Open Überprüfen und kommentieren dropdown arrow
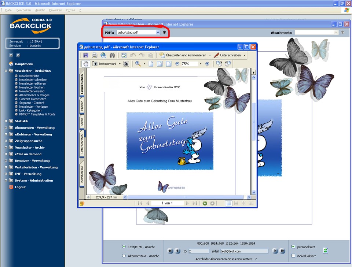This screenshot has height=267, width=352. coord(210,55)
